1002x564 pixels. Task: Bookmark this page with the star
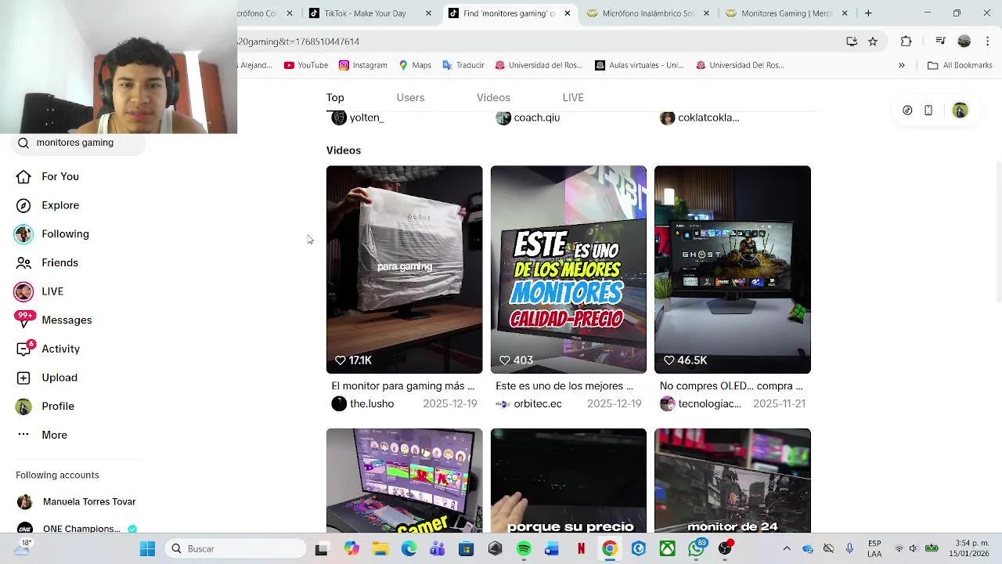(x=873, y=42)
